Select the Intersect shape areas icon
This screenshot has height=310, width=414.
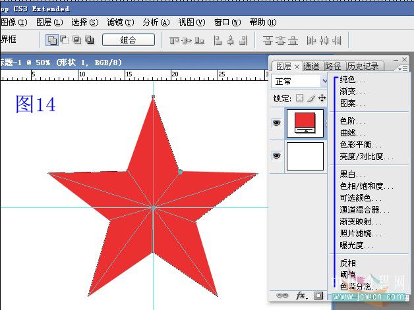(x=77, y=40)
